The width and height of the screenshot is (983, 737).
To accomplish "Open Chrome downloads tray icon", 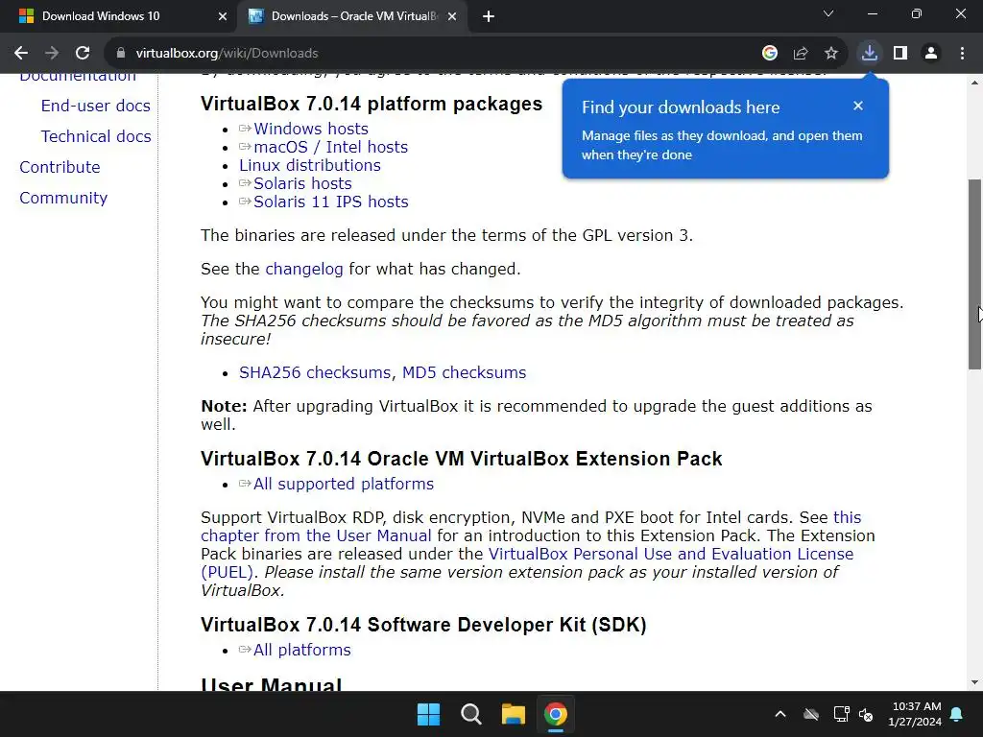I will [869, 54].
